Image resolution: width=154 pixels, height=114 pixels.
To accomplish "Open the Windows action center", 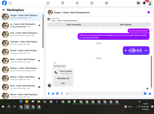I will pyautogui.click(x=152, y=107).
